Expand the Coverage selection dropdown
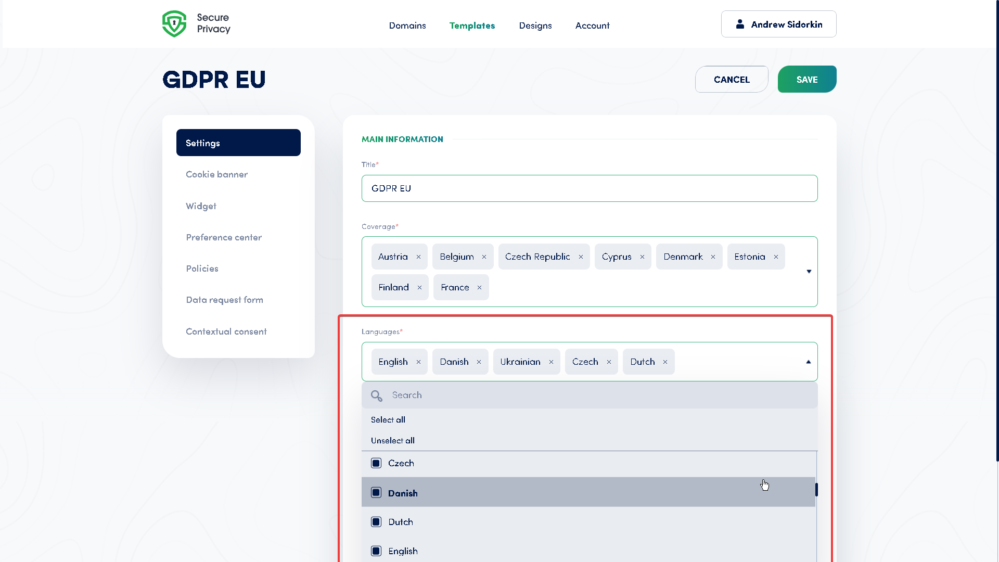999x562 pixels. click(809, 271)
